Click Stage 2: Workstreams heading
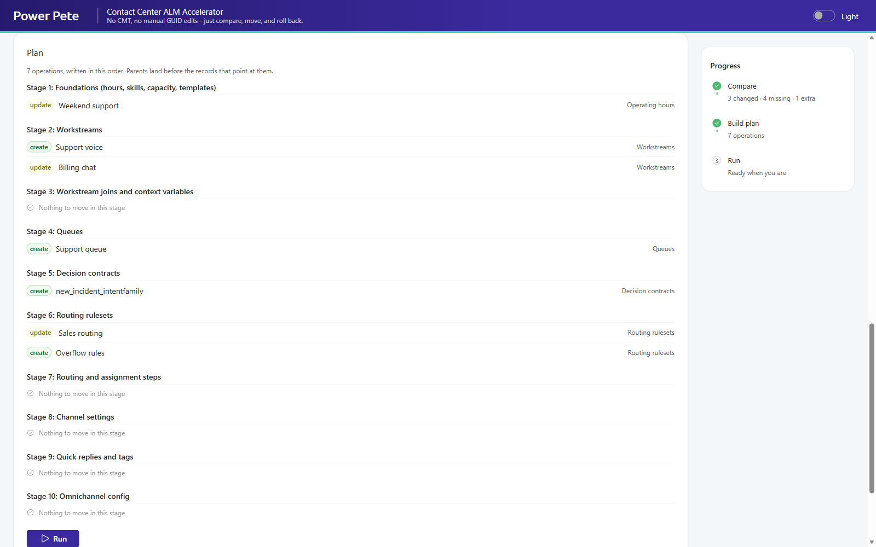This screenshot has height=547, width=876. point(64,130)
